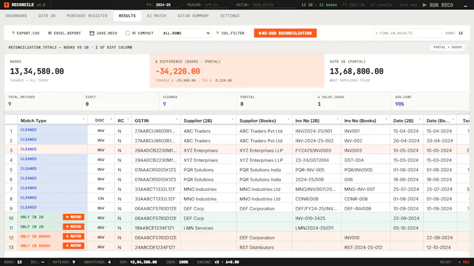Switch to the Dashboard tab
This screenshot has height=266, width=474.
[17, 16]
